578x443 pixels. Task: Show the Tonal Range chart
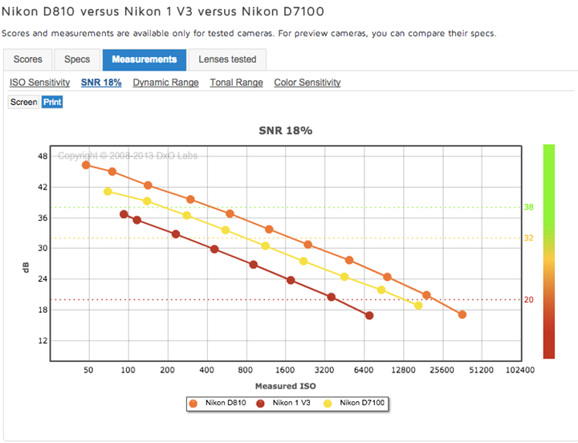coord(236,83)
